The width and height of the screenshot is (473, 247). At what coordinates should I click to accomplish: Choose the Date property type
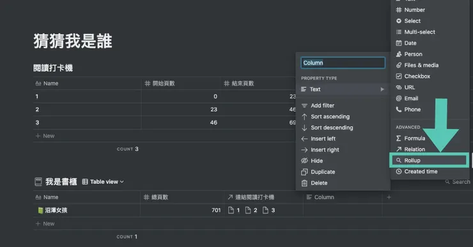pyautogui.click(x=430, y=43)
